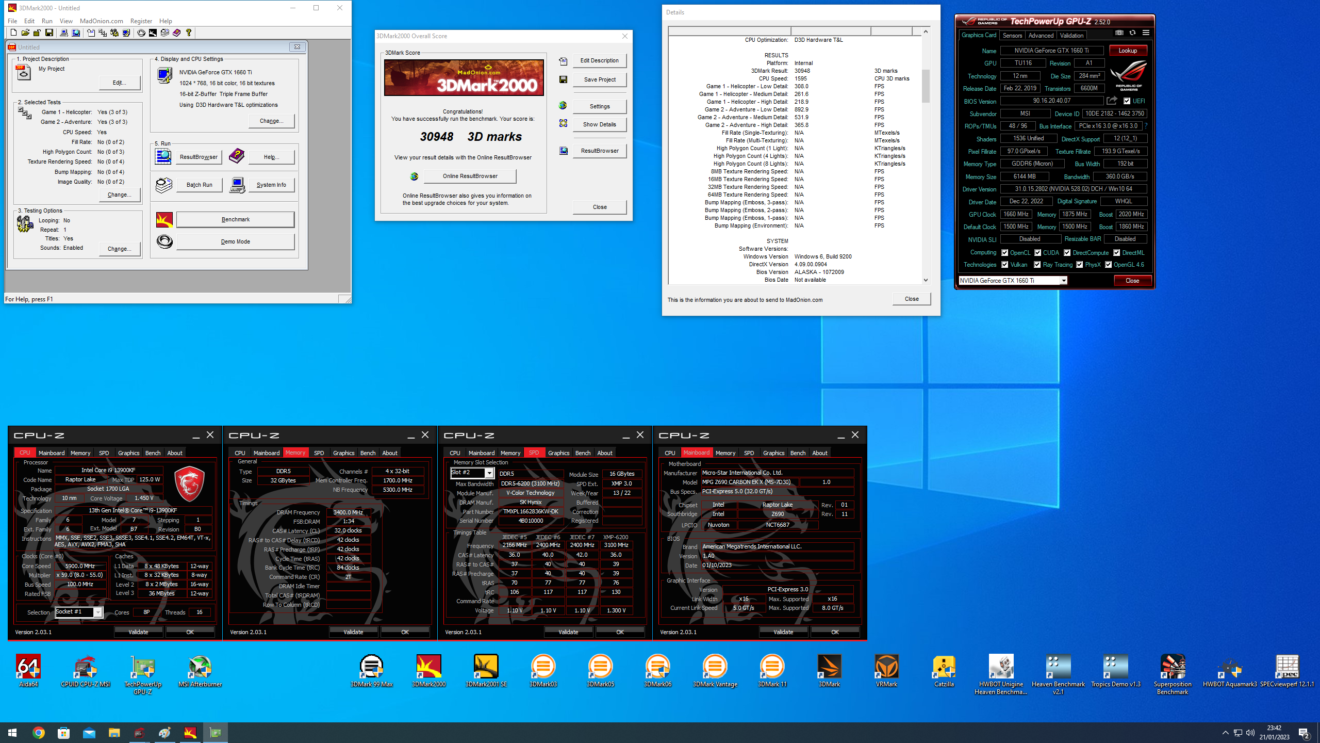1320x743 pixels.
Task: Click Lookup button in GPU-Z
Action: (1128, 51)
